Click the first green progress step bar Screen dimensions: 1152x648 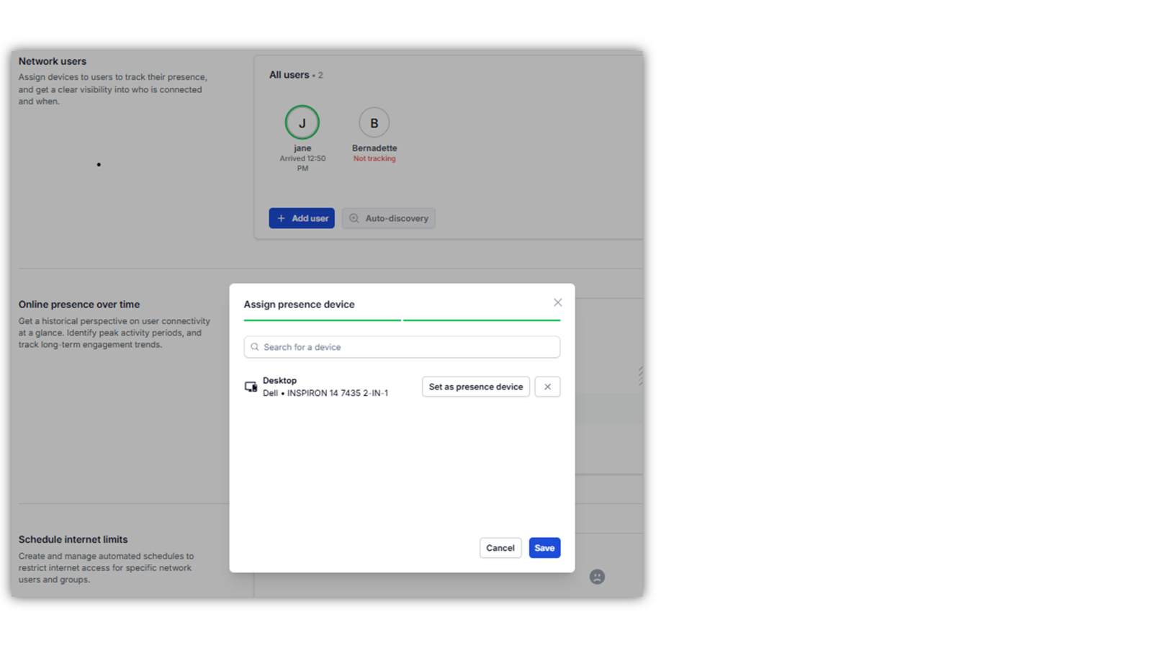click(322, 320)
